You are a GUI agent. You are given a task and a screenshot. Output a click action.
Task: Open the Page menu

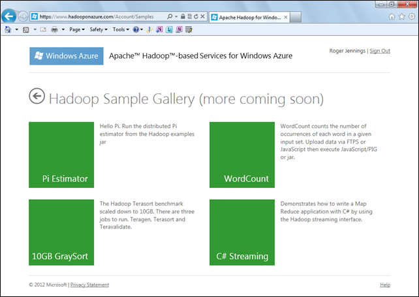point(77,29)
